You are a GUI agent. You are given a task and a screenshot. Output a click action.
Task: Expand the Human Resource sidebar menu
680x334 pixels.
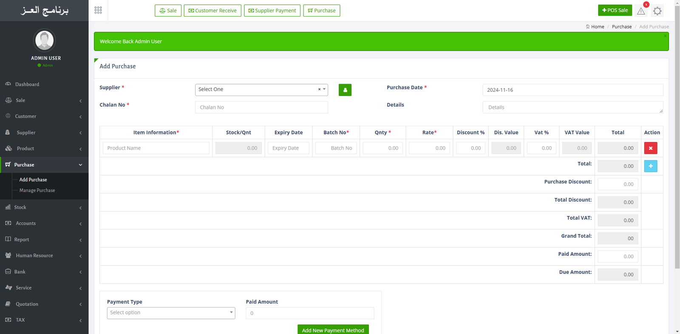(x=44, y=256)
